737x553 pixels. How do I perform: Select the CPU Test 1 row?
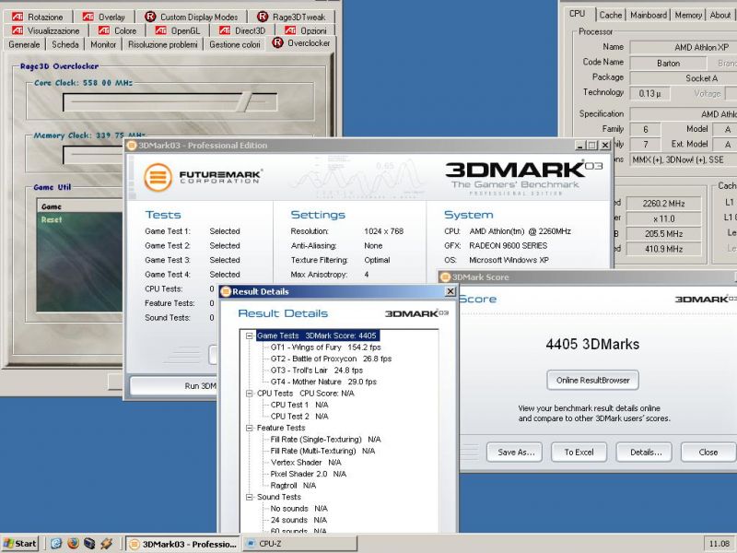299,405
